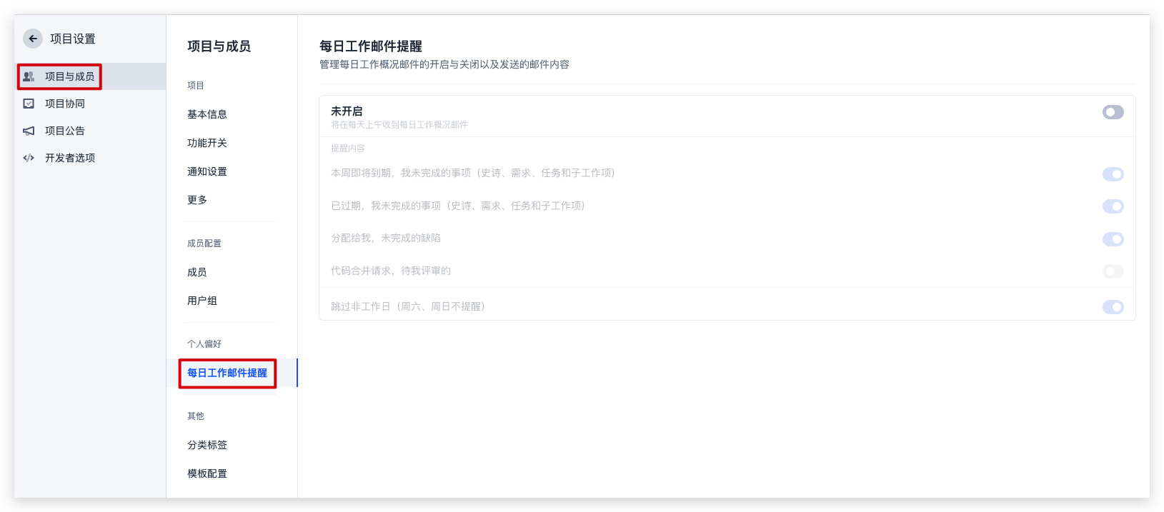Screen dimensions: 1164x512
Task: Click the 项目与成员 people icon
Action: (x=29, y=76)
